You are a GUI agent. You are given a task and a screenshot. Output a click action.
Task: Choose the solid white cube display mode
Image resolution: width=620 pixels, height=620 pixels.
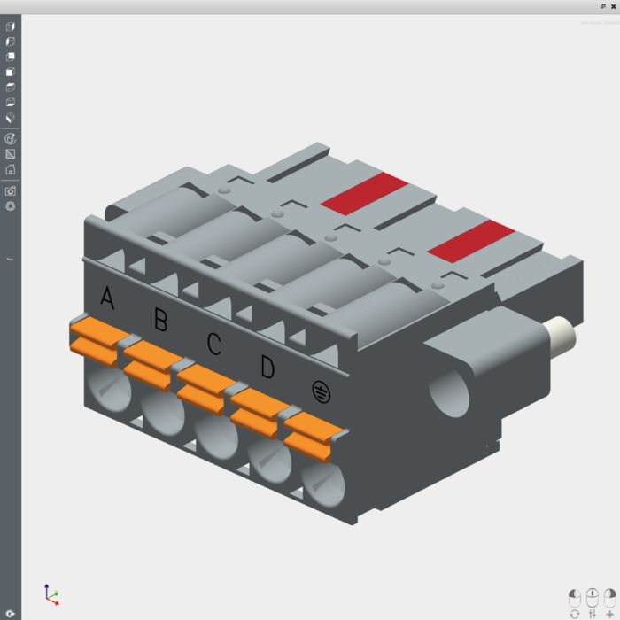point(11,73)
